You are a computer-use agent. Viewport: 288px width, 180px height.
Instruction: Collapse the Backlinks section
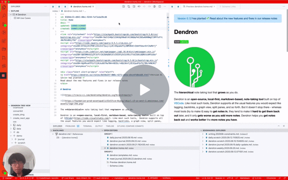pyautogui.click(x=51, y=130)
